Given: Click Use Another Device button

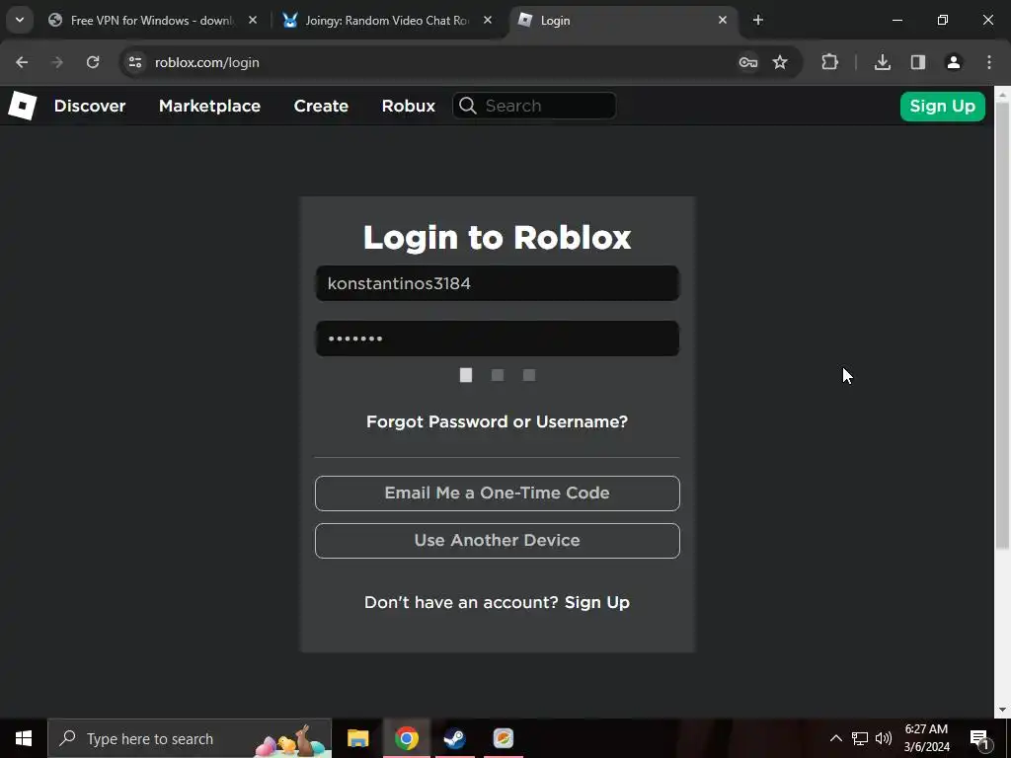Looking at the screenshot, I should coord(498,541).
